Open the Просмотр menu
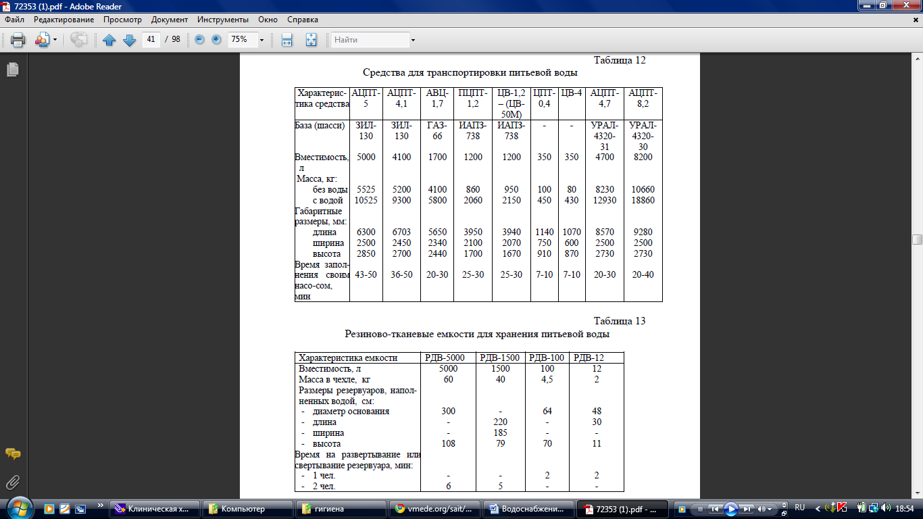Screen dimensions: 923x519 point(122,20)
